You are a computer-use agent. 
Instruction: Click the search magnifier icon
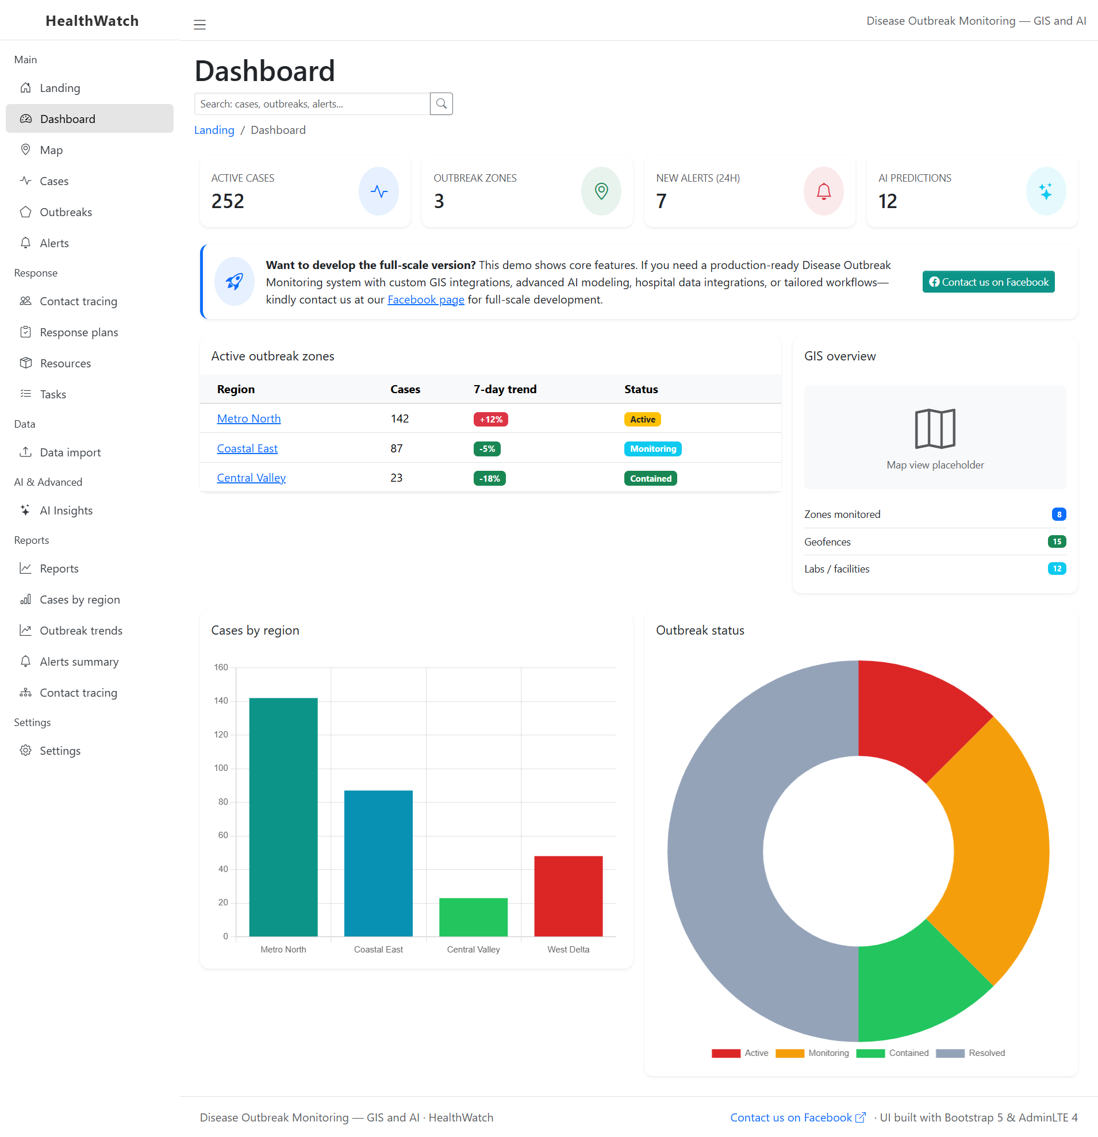click(441, 103)
